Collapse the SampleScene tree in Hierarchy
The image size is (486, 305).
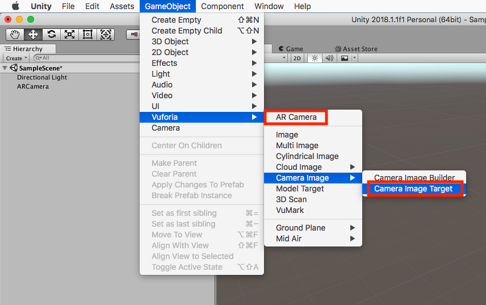[5, 68]
